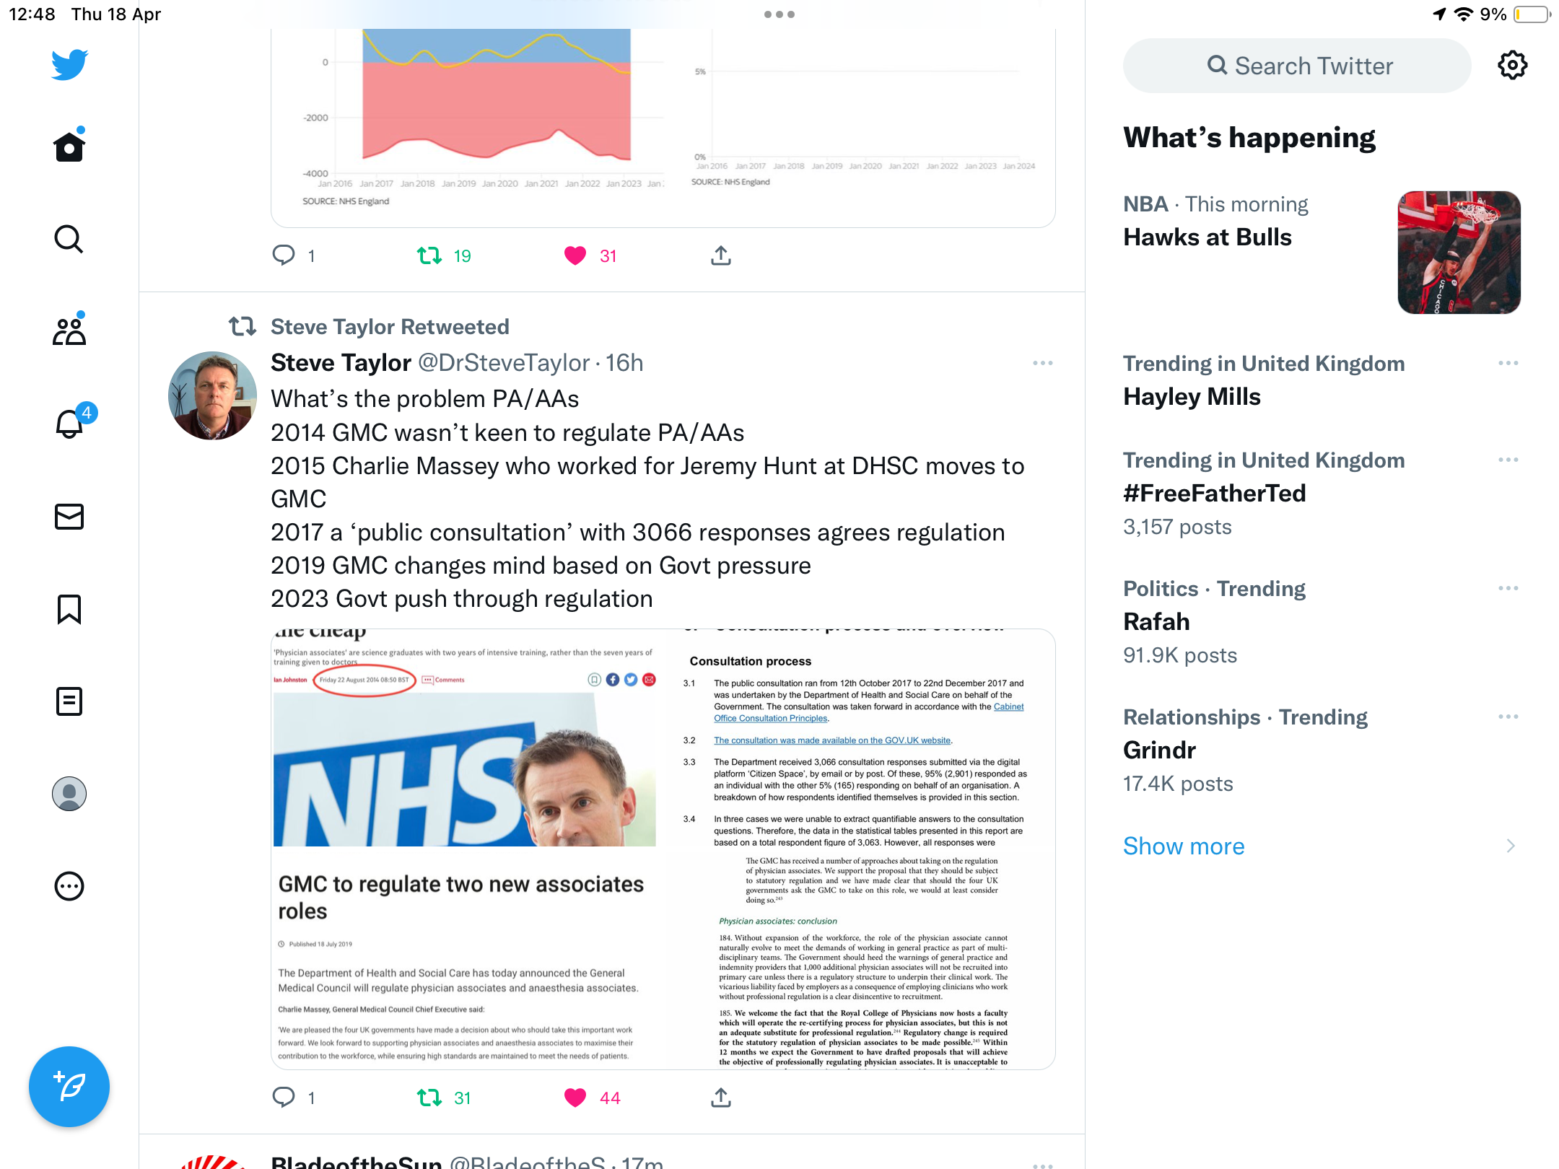Open the Home feed icon

(69, 146)
